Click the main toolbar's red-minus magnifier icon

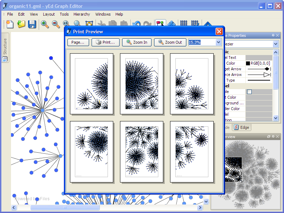click(56, 24)
